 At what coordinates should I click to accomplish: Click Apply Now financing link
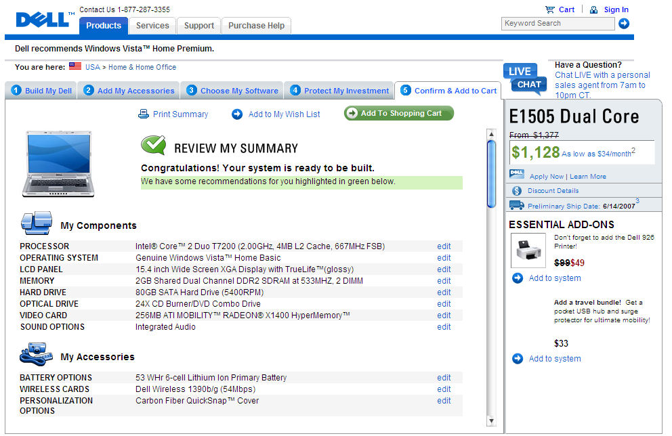[x=547, y=177]
